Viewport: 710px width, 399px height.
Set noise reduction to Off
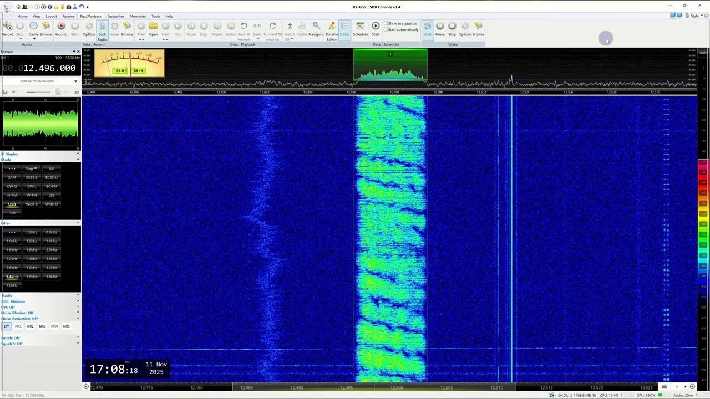pos(6,326)
